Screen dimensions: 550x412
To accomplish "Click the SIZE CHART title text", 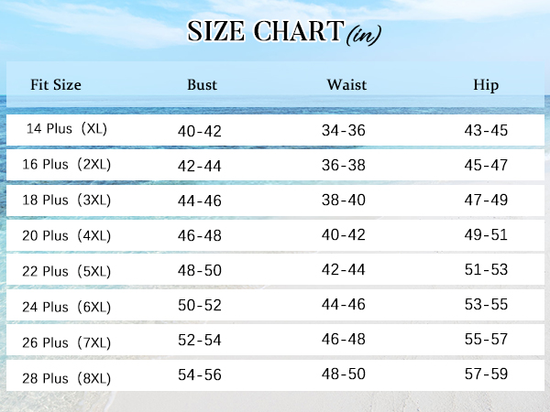I will click(266, 31).
